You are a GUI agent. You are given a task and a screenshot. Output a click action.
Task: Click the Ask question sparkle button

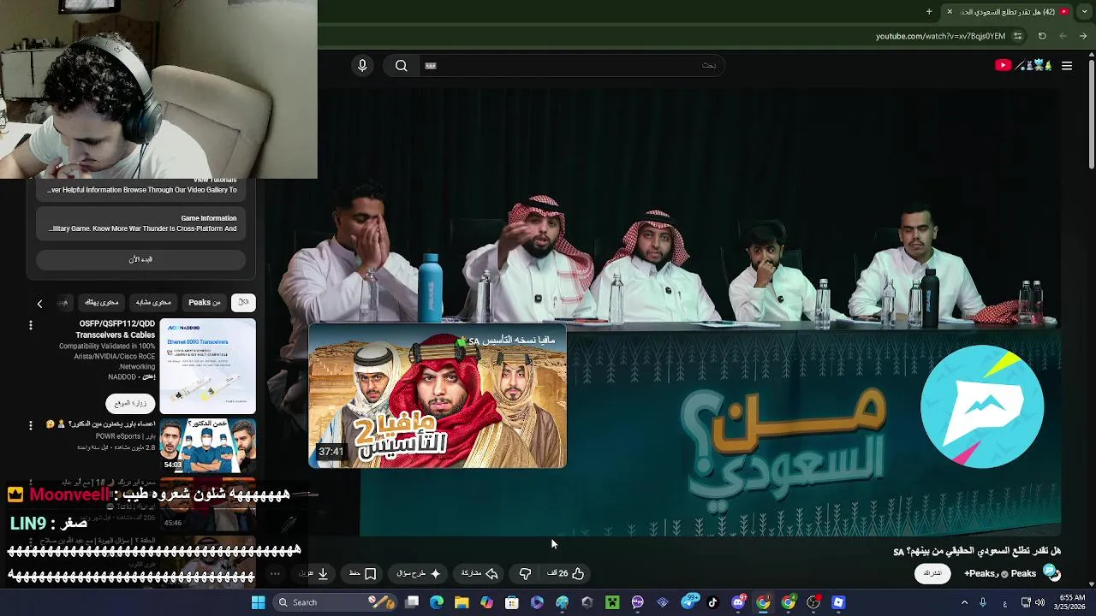tap(419, 573)
